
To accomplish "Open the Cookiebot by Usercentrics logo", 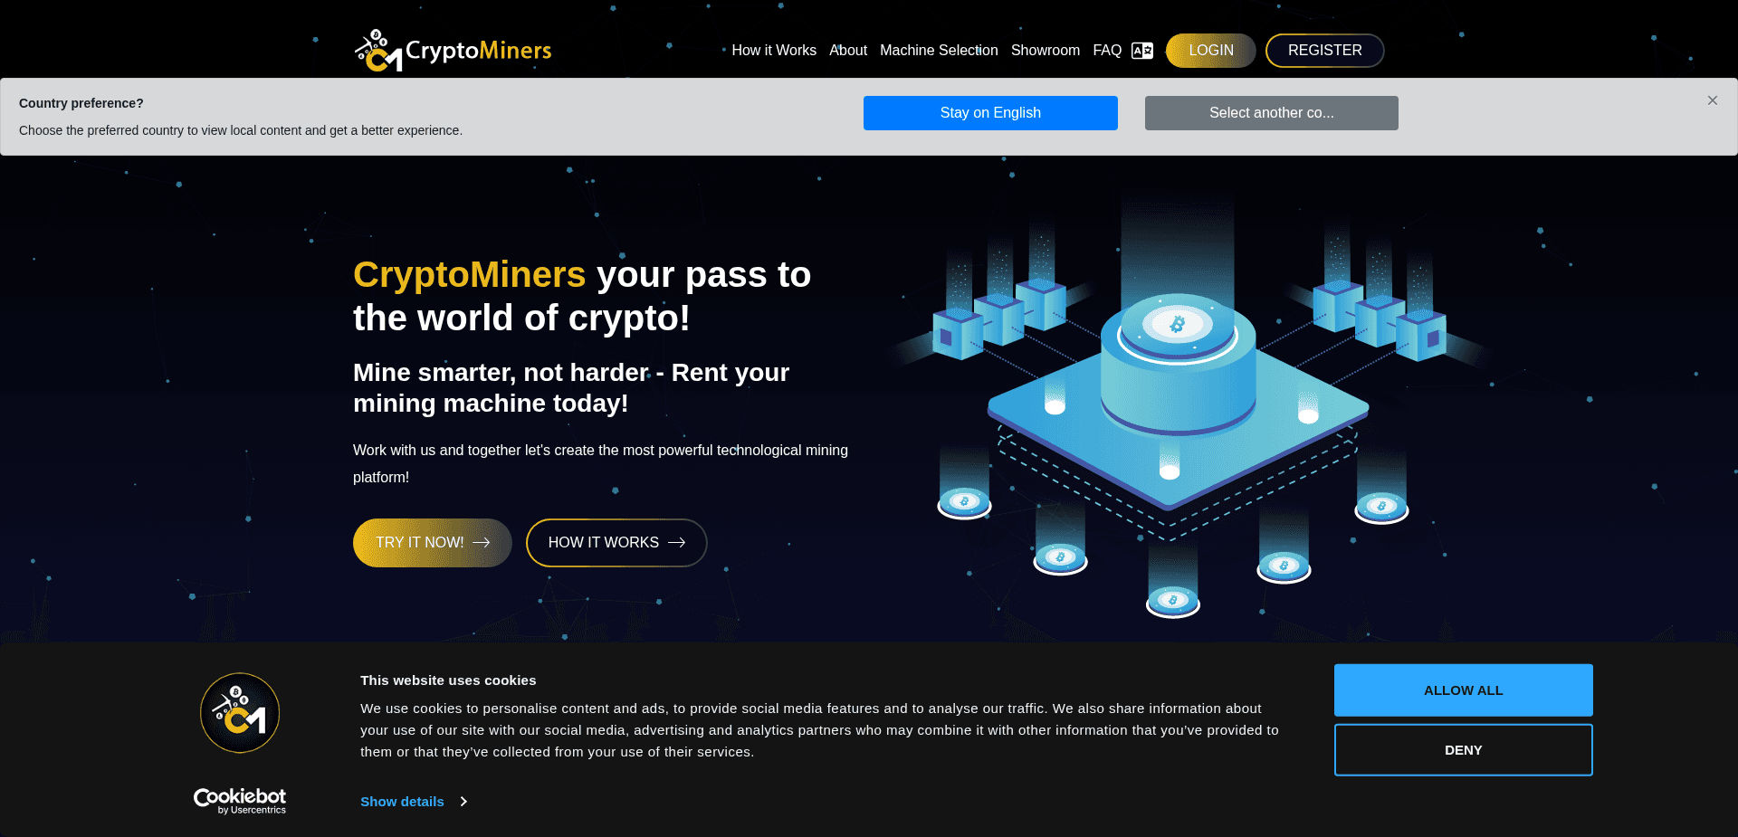I will point(239,800).
